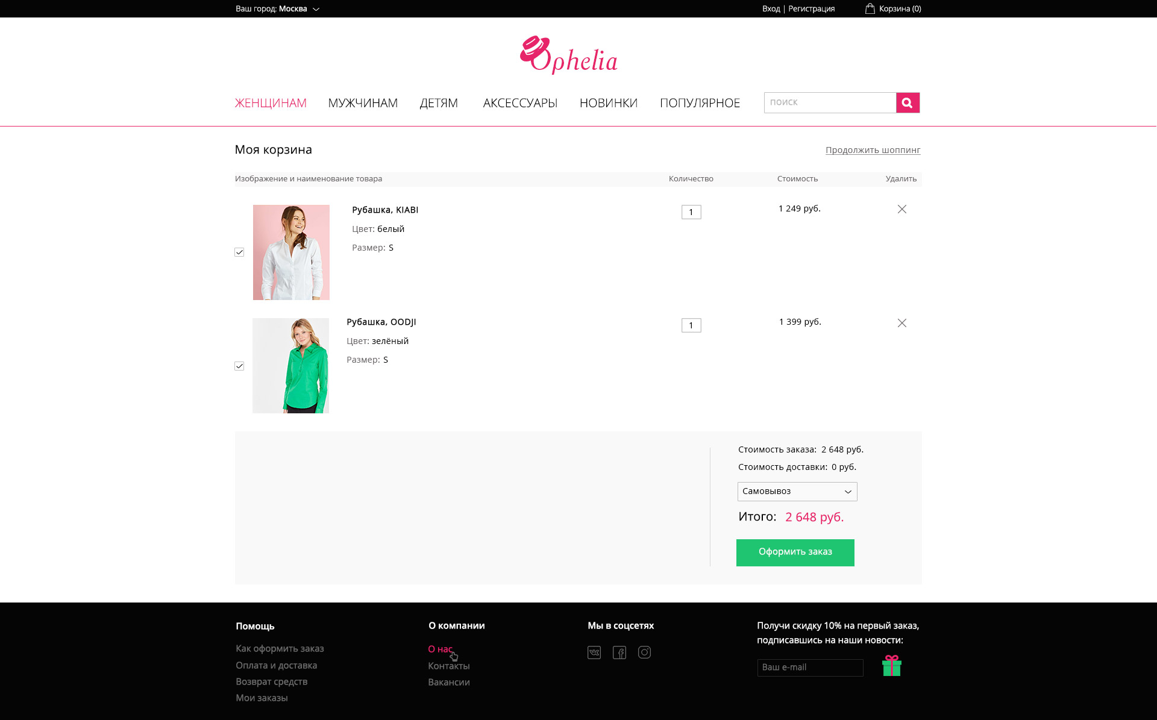
Task: Uncheck the white KIABI shirt checkbox
Action: (239, 252)
